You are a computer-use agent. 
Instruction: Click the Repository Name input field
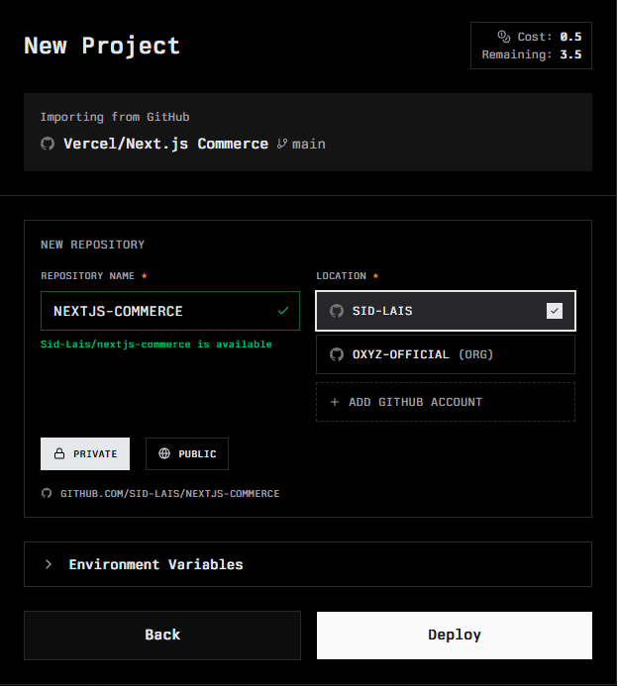coord(158,311)
